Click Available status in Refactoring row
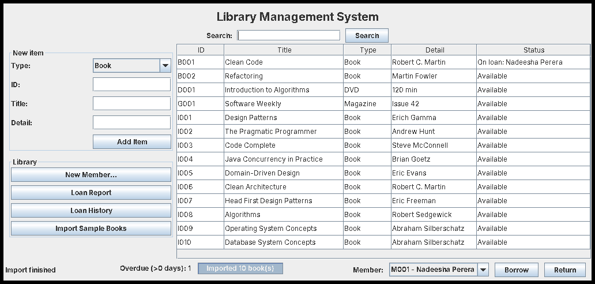Screen dimensions: 595x284 pos(533,76)
